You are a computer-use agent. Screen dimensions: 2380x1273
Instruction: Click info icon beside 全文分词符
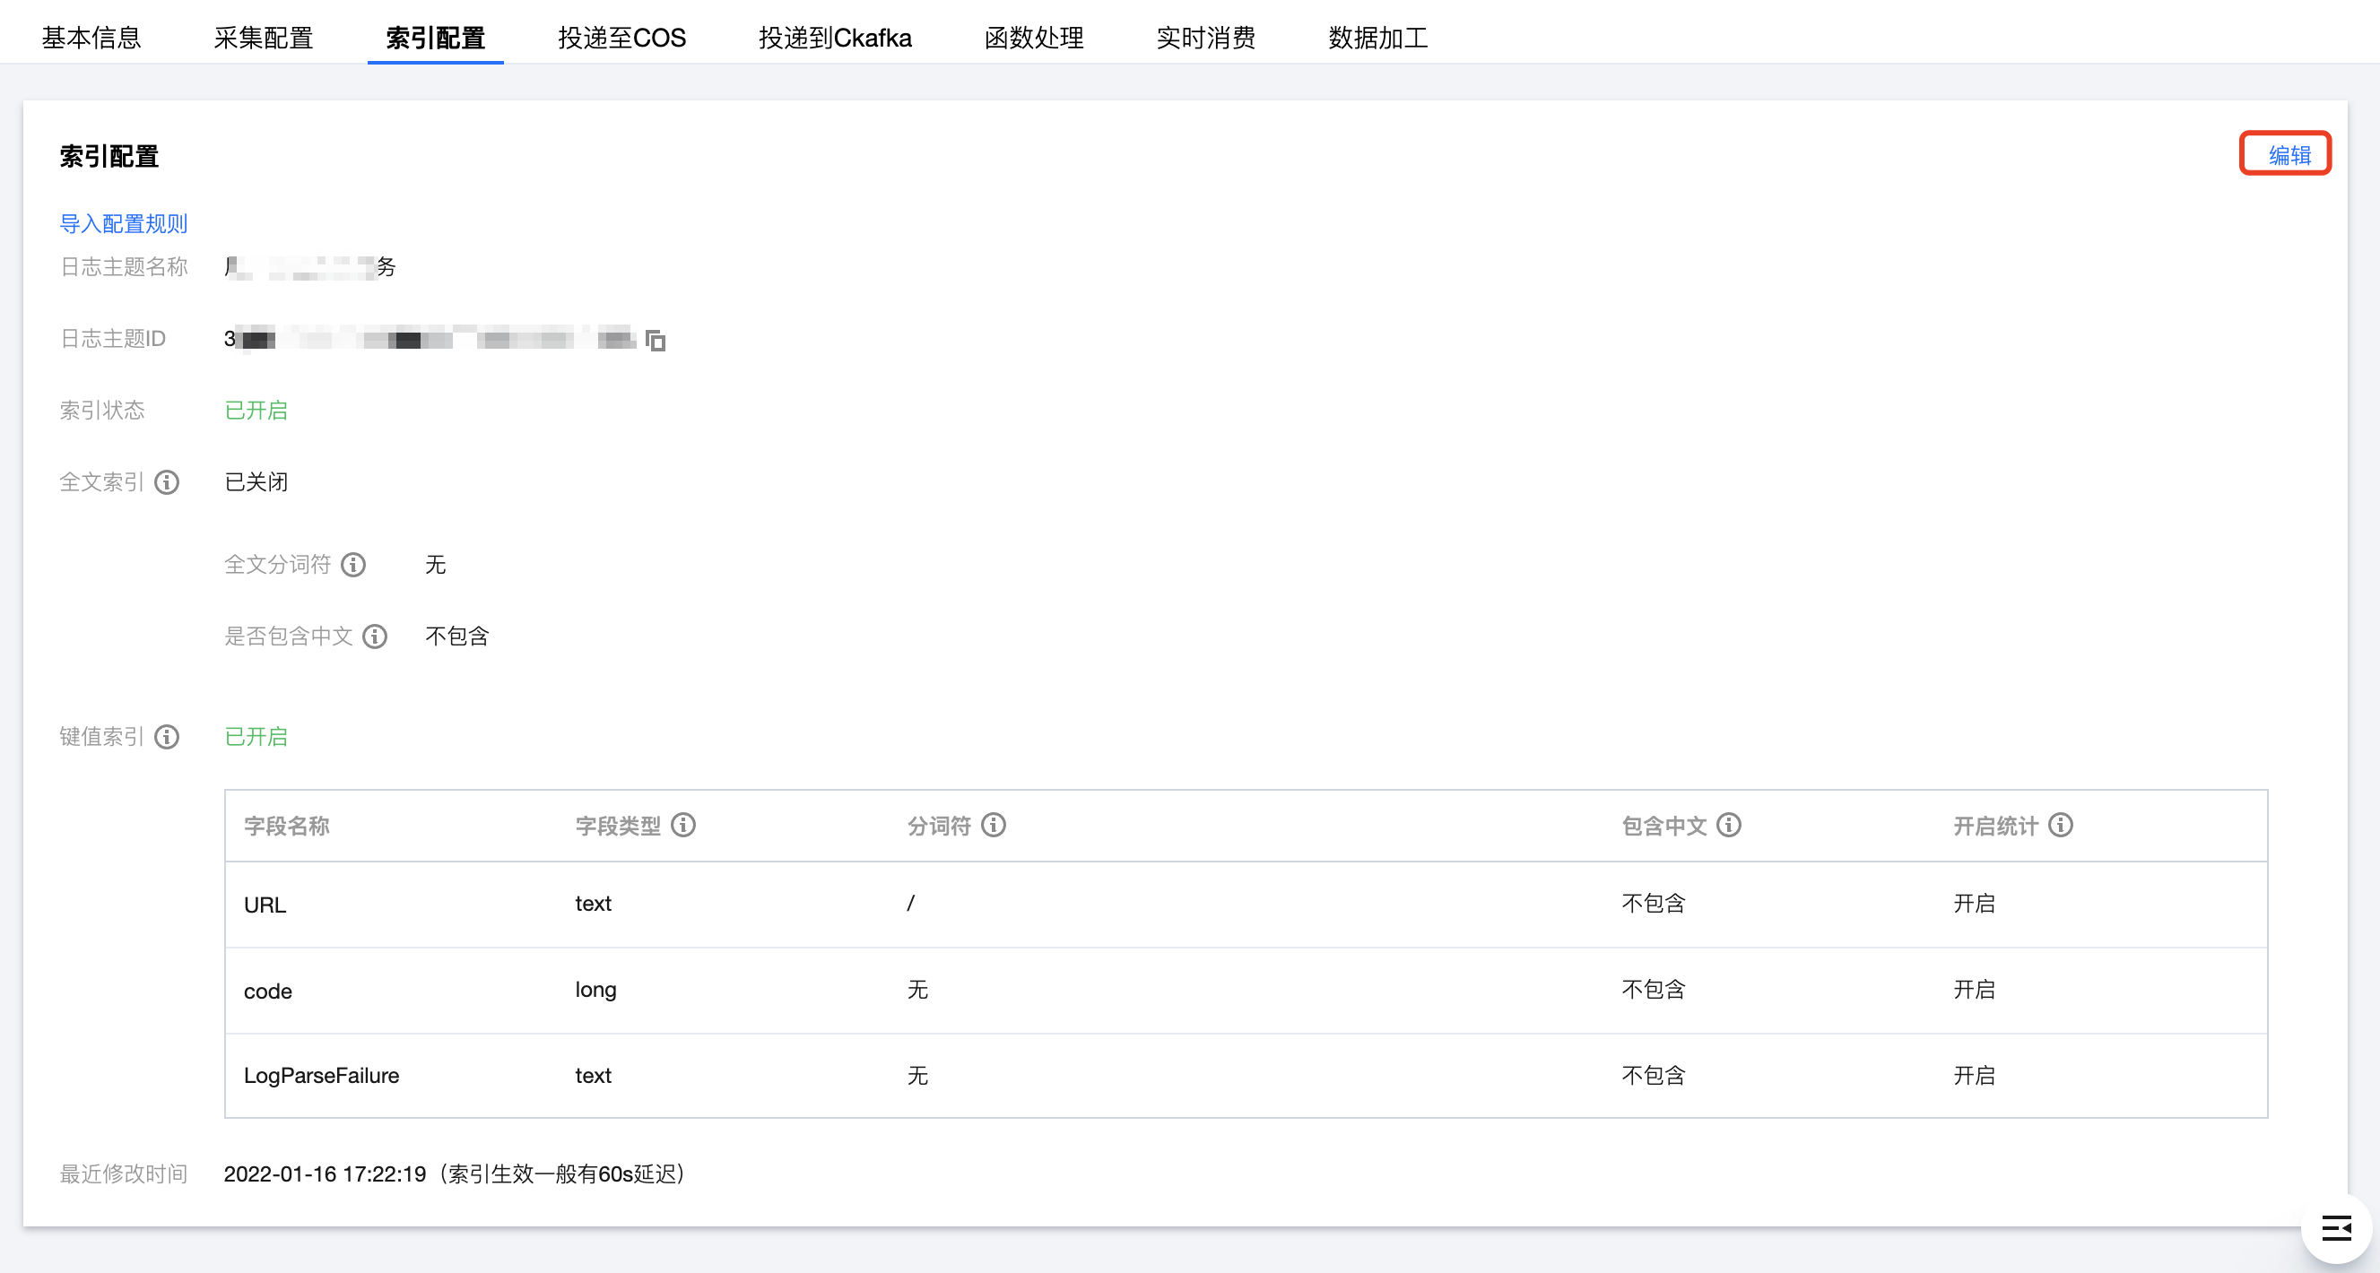coord(353,565)
